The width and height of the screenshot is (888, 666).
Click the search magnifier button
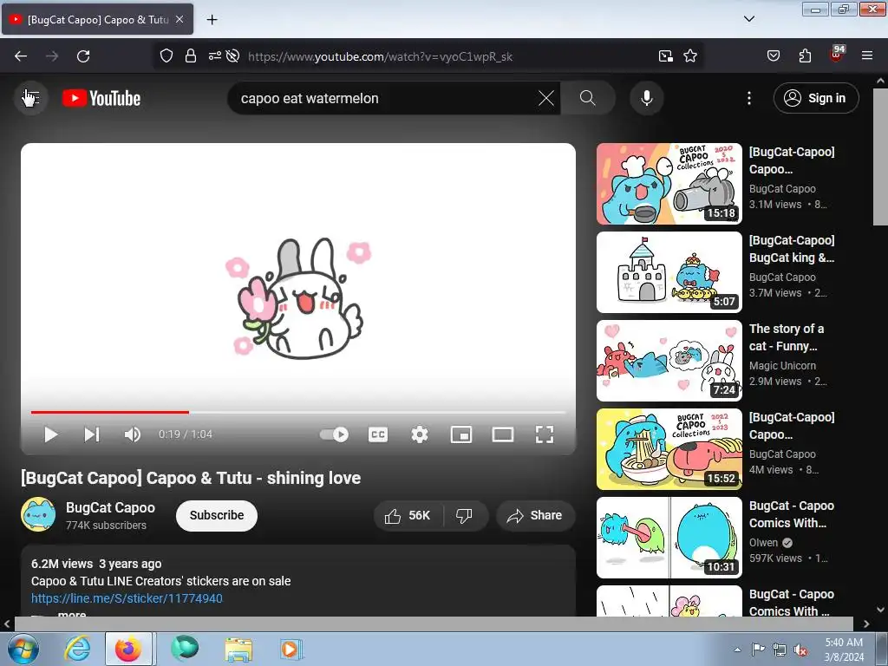pos(588,98)
